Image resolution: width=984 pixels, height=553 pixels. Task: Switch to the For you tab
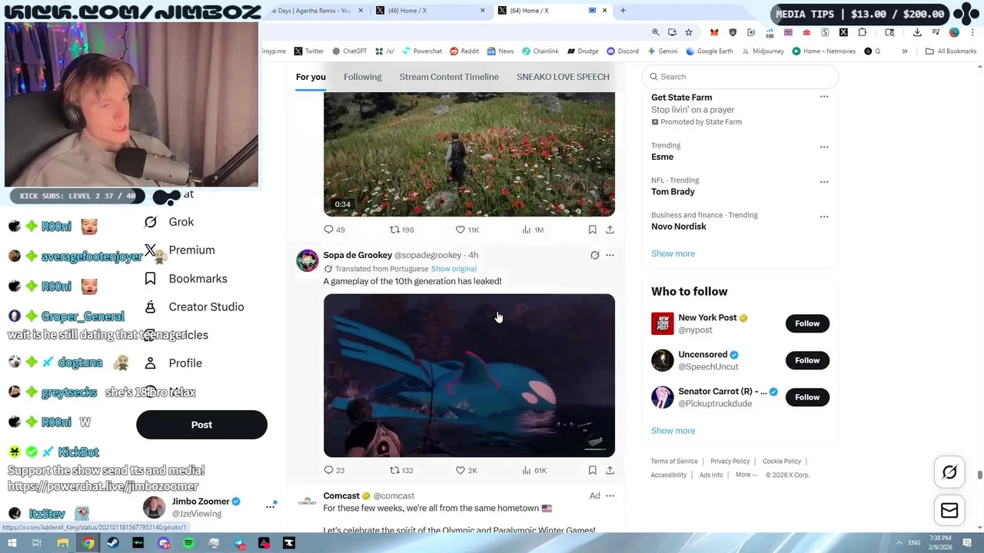coord(311,77)
